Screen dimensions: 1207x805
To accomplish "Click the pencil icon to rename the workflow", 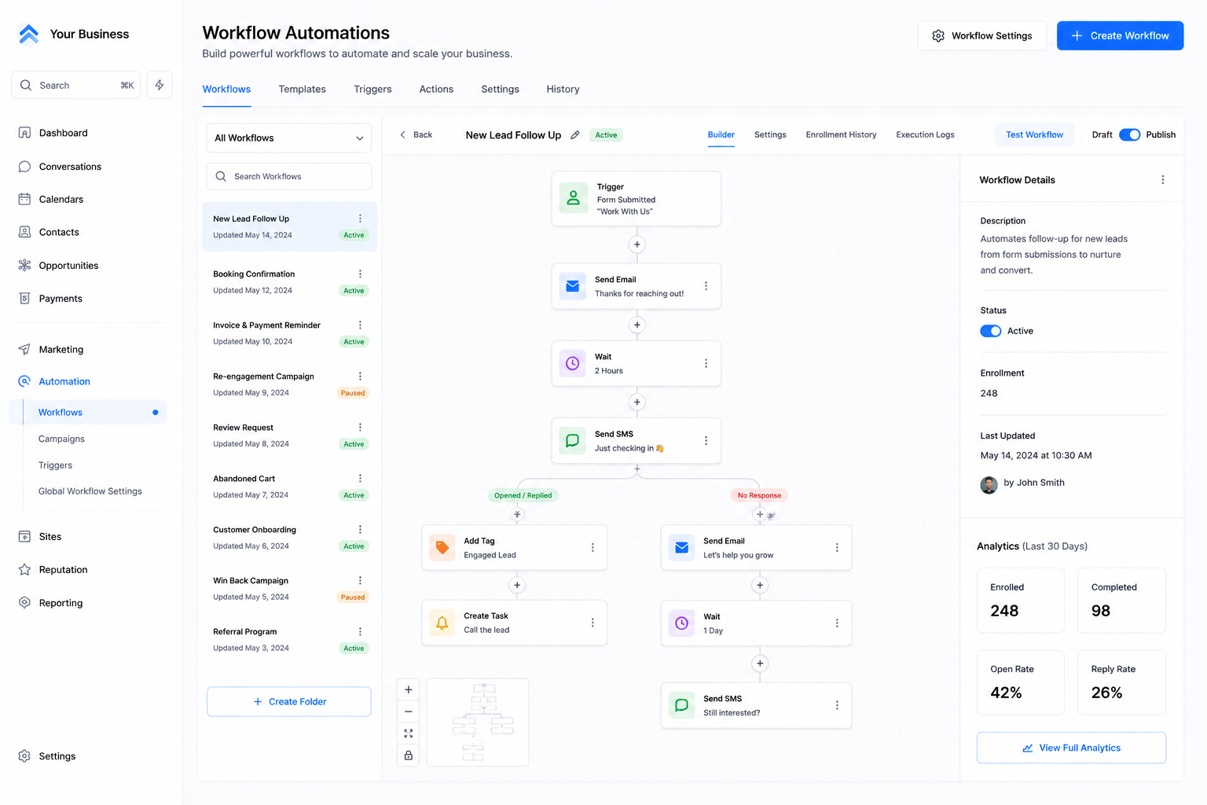I will point(575,135).
